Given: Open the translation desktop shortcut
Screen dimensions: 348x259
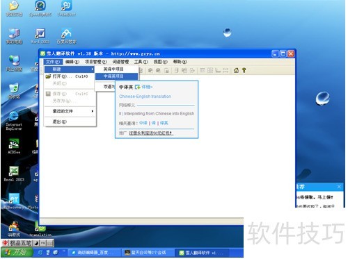Looking at the screenshot, I should click(x=40, y=228).
